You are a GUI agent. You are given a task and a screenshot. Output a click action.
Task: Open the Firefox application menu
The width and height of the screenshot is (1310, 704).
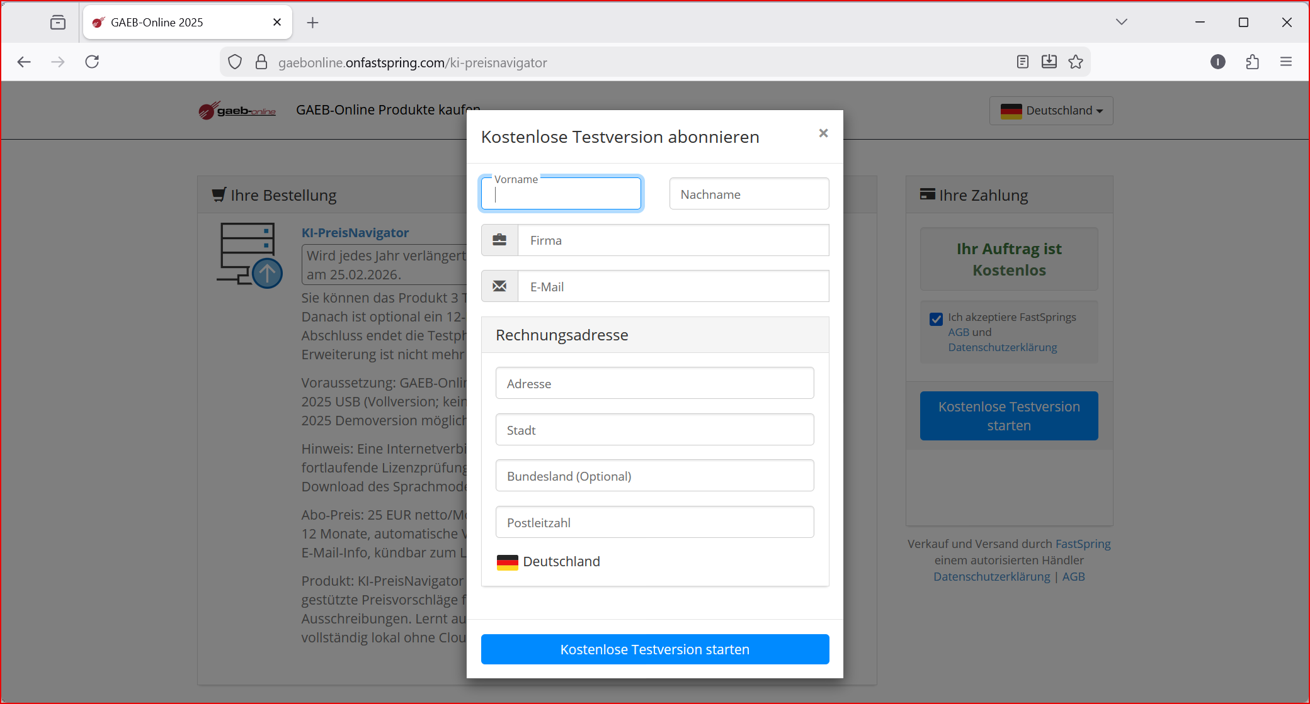[x=1286, y=62]
